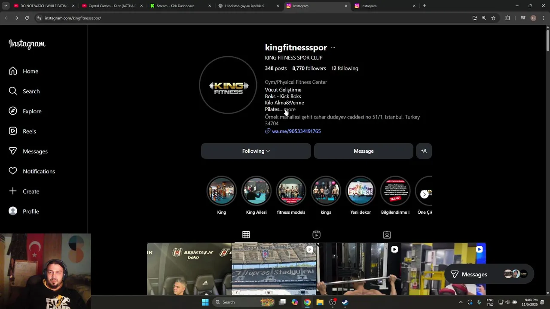Switch to posts grid tab
This screenshot has width=550, height=309.
(x=246, y=235)
